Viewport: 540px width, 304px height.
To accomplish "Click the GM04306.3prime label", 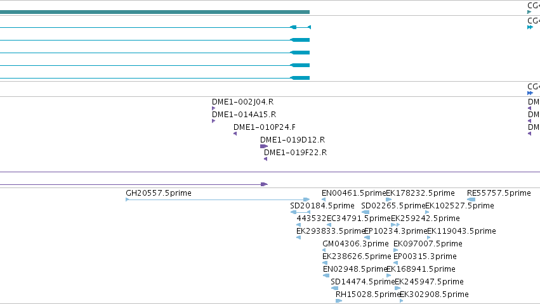I will tap(355, 244).
